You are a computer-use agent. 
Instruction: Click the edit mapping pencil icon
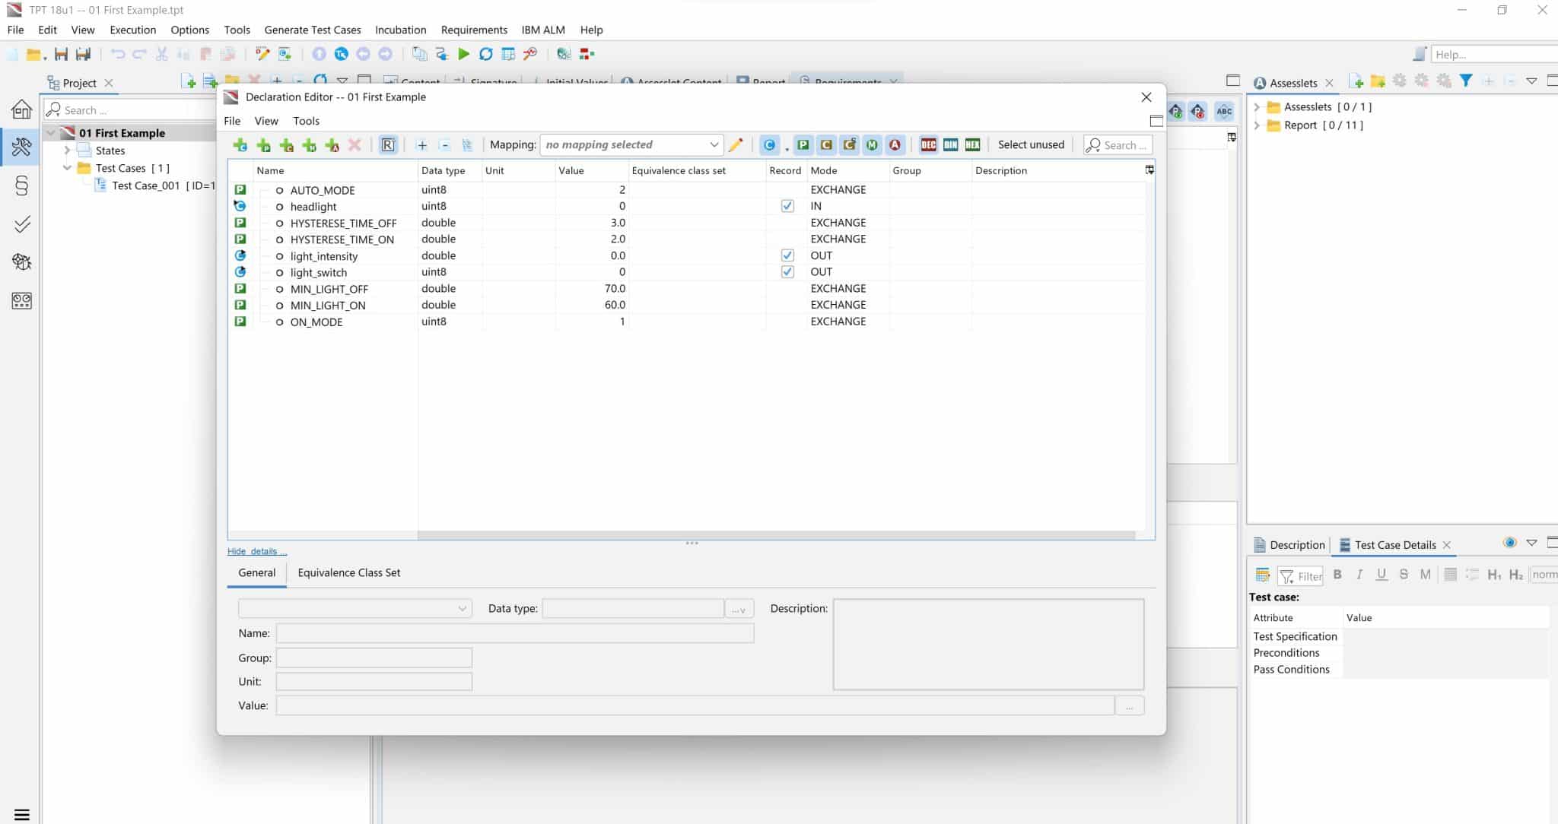coord(736,144)
